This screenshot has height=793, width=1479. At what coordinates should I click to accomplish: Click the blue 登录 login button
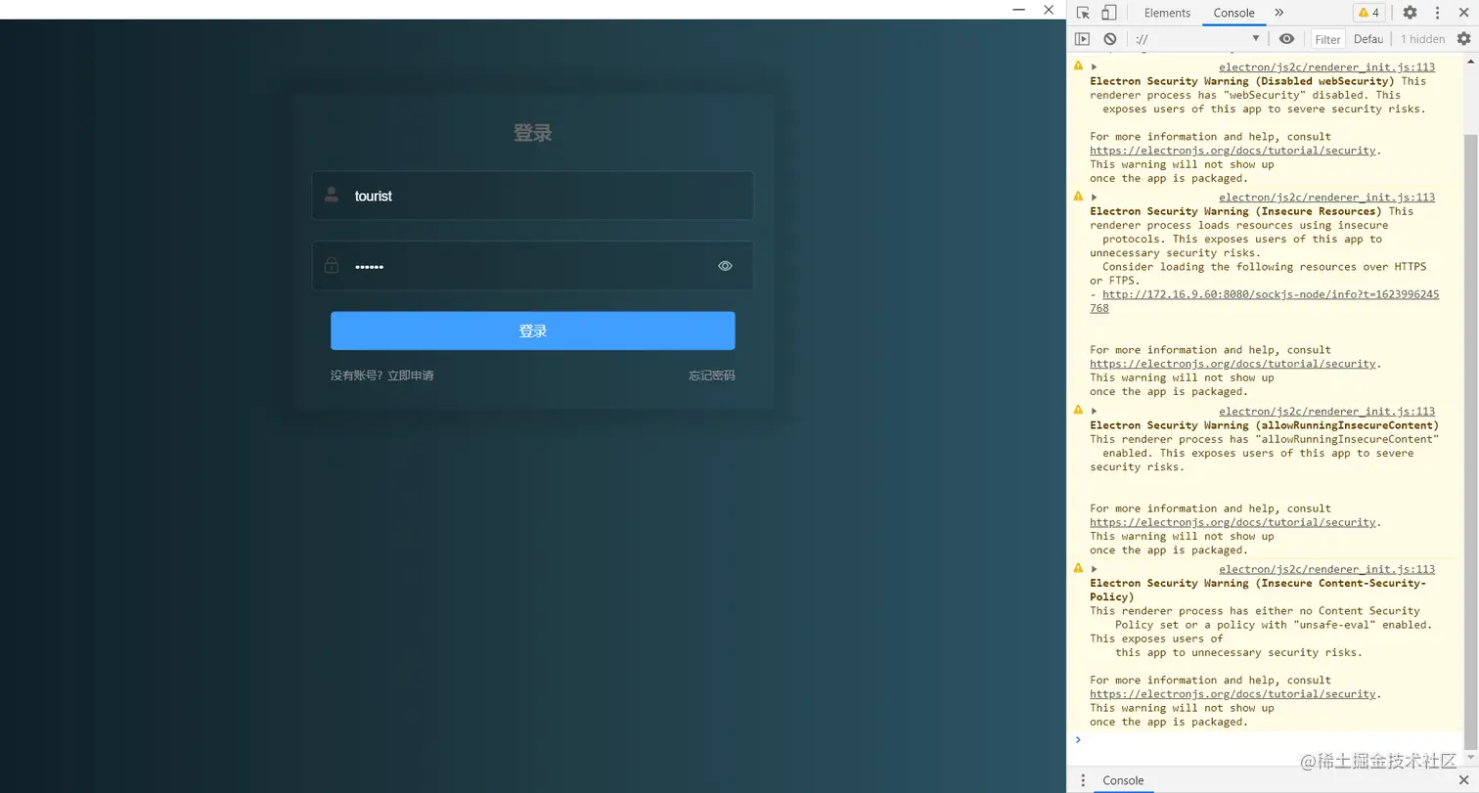[x=533, y=330]
